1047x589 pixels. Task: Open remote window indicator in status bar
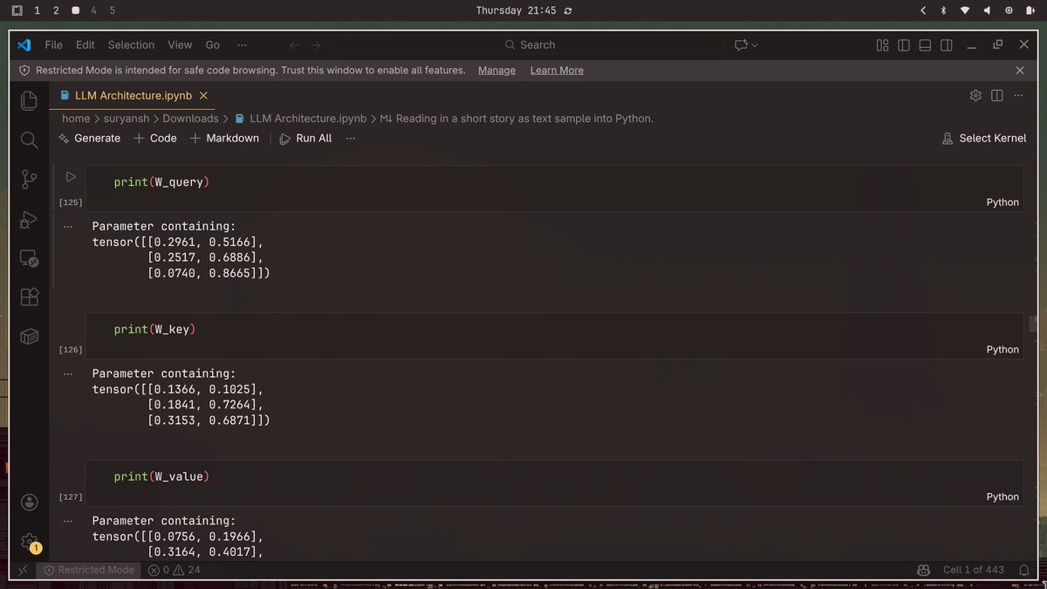[24, 570]
